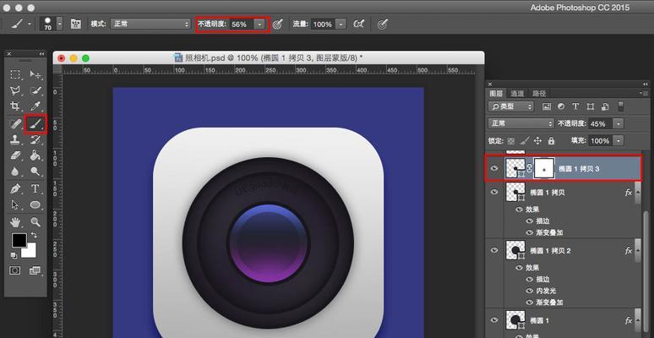
Task: Select the Eyedropper tool
Action: pos(35,106)
